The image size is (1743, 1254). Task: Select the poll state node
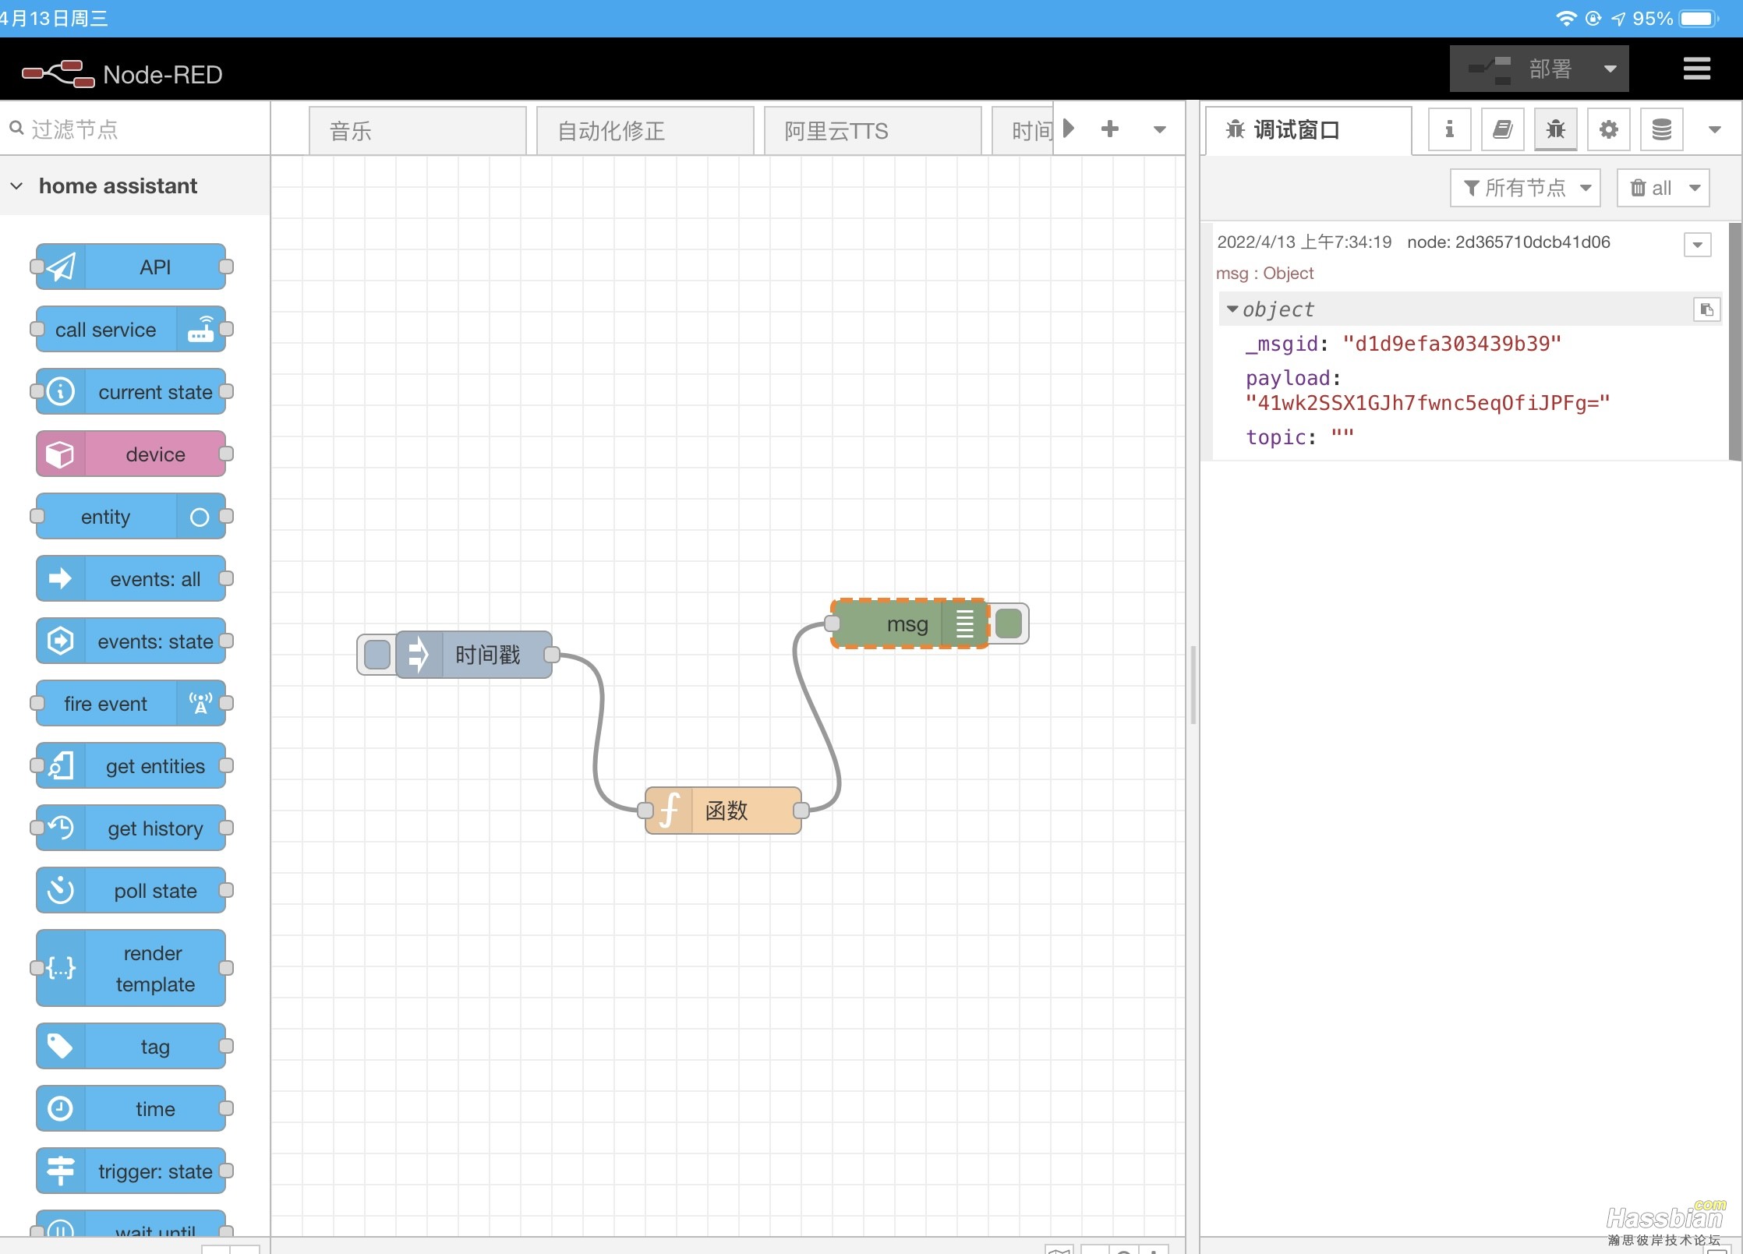tap(131, 891)
